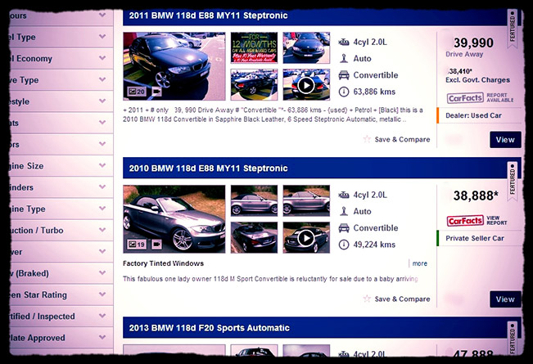Star Save & Compare on 2010 BMW listing
Screen dimensions: 533x364
coord(367,299)
